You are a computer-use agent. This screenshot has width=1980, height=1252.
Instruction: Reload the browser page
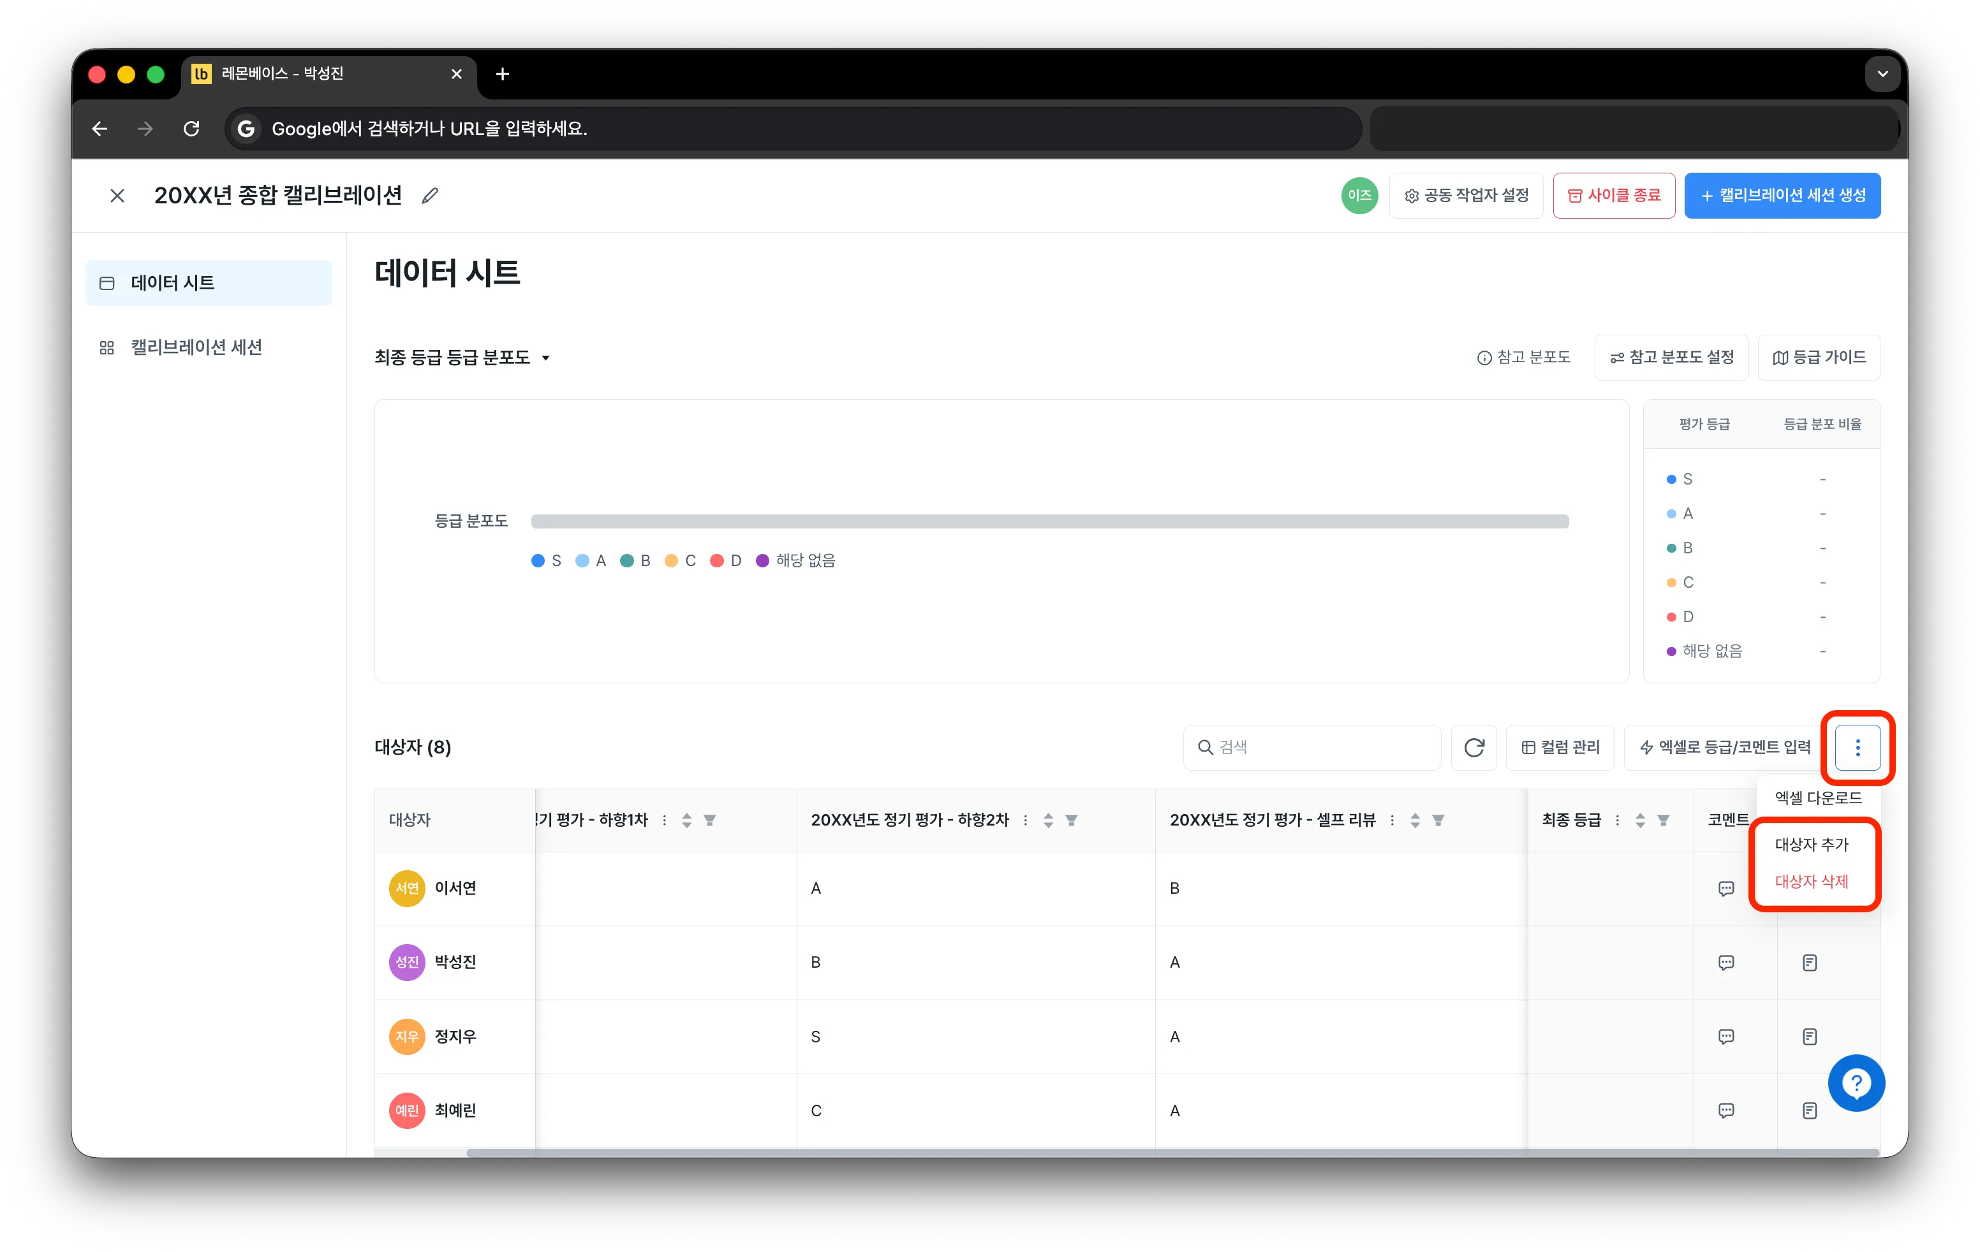(191, 128)
